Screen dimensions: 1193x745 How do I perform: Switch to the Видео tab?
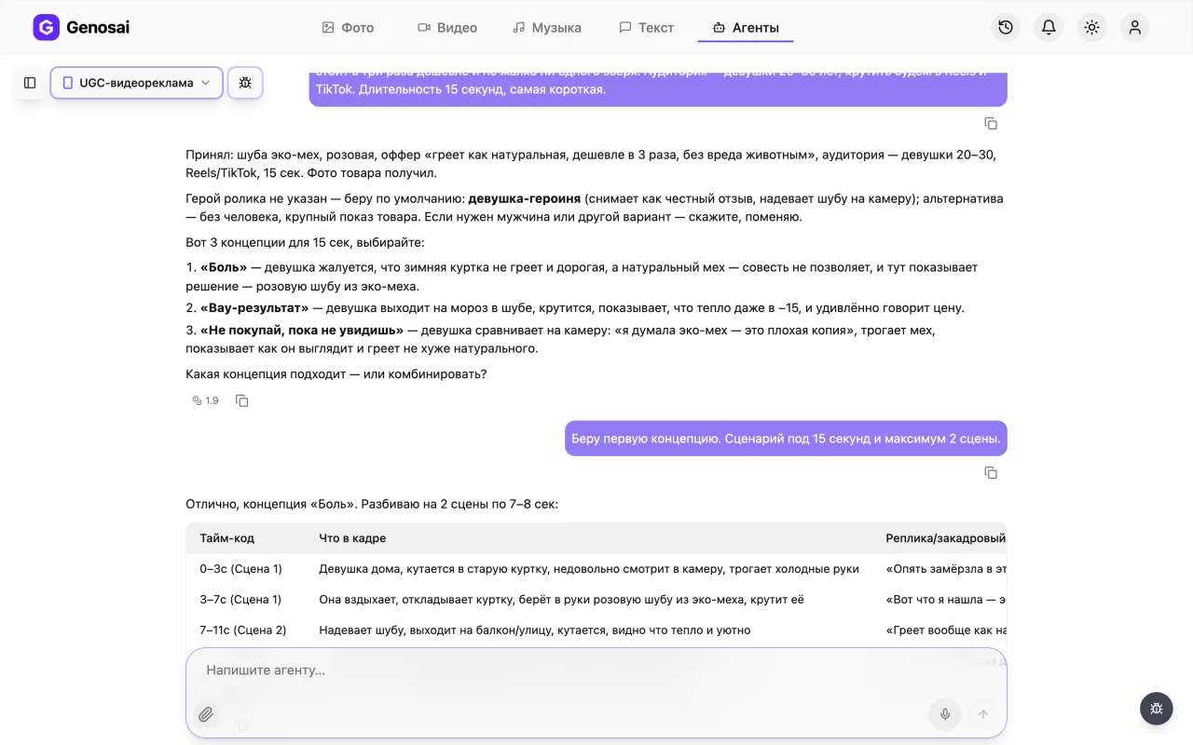point(447,28)
